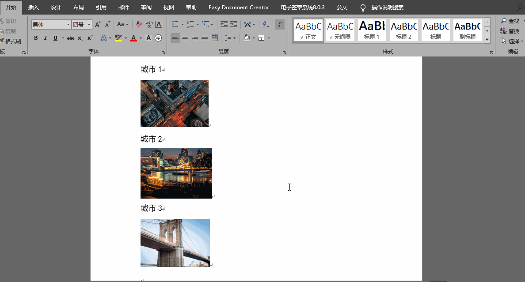Click the Superscript x² icon
Image resolution: width=525 pixels, height=282 pixels.
point(90,38)
